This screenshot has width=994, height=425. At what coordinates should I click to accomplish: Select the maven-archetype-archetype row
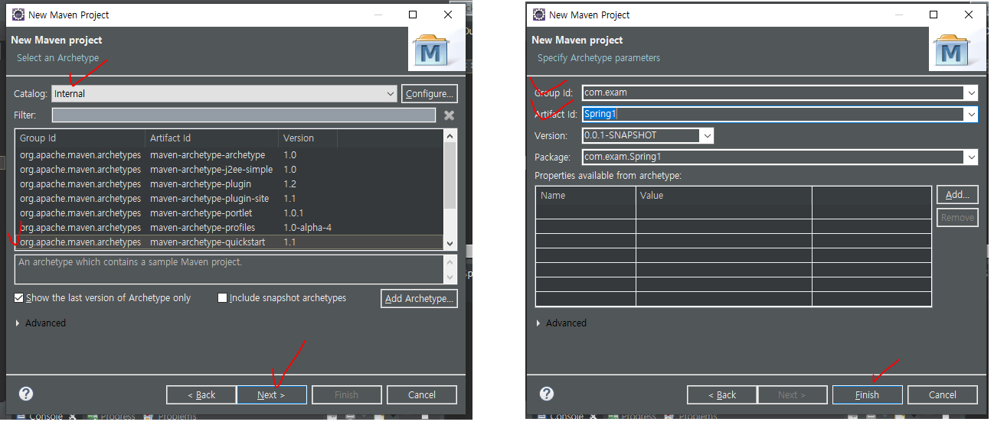(229, 155)
